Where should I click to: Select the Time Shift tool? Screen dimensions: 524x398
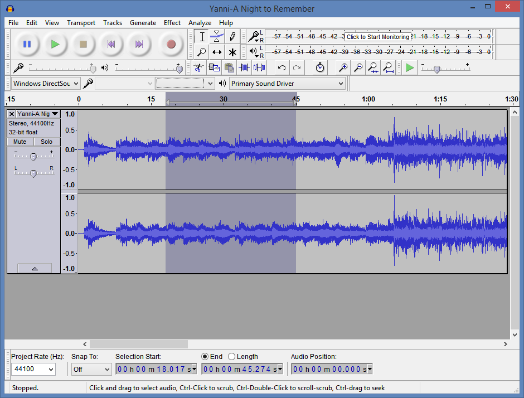(217, 52)
